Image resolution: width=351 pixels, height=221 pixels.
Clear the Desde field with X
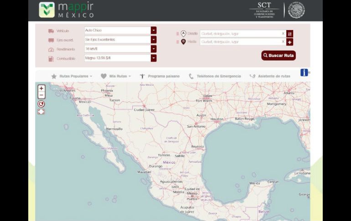click(283, 34)
